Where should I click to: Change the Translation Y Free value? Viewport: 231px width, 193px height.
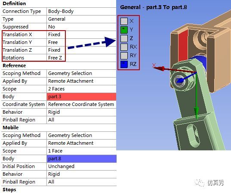tap(81, 42)
